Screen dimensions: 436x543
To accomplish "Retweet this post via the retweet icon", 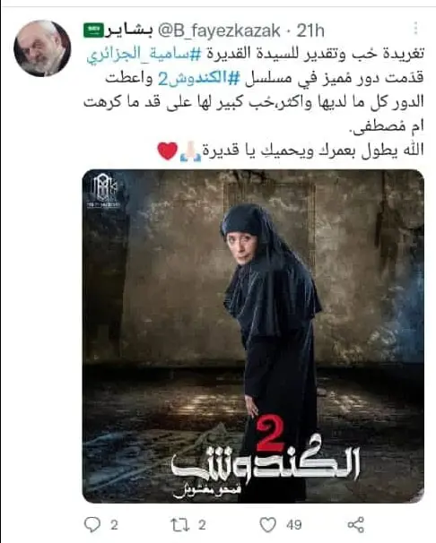I will (180, 525).
